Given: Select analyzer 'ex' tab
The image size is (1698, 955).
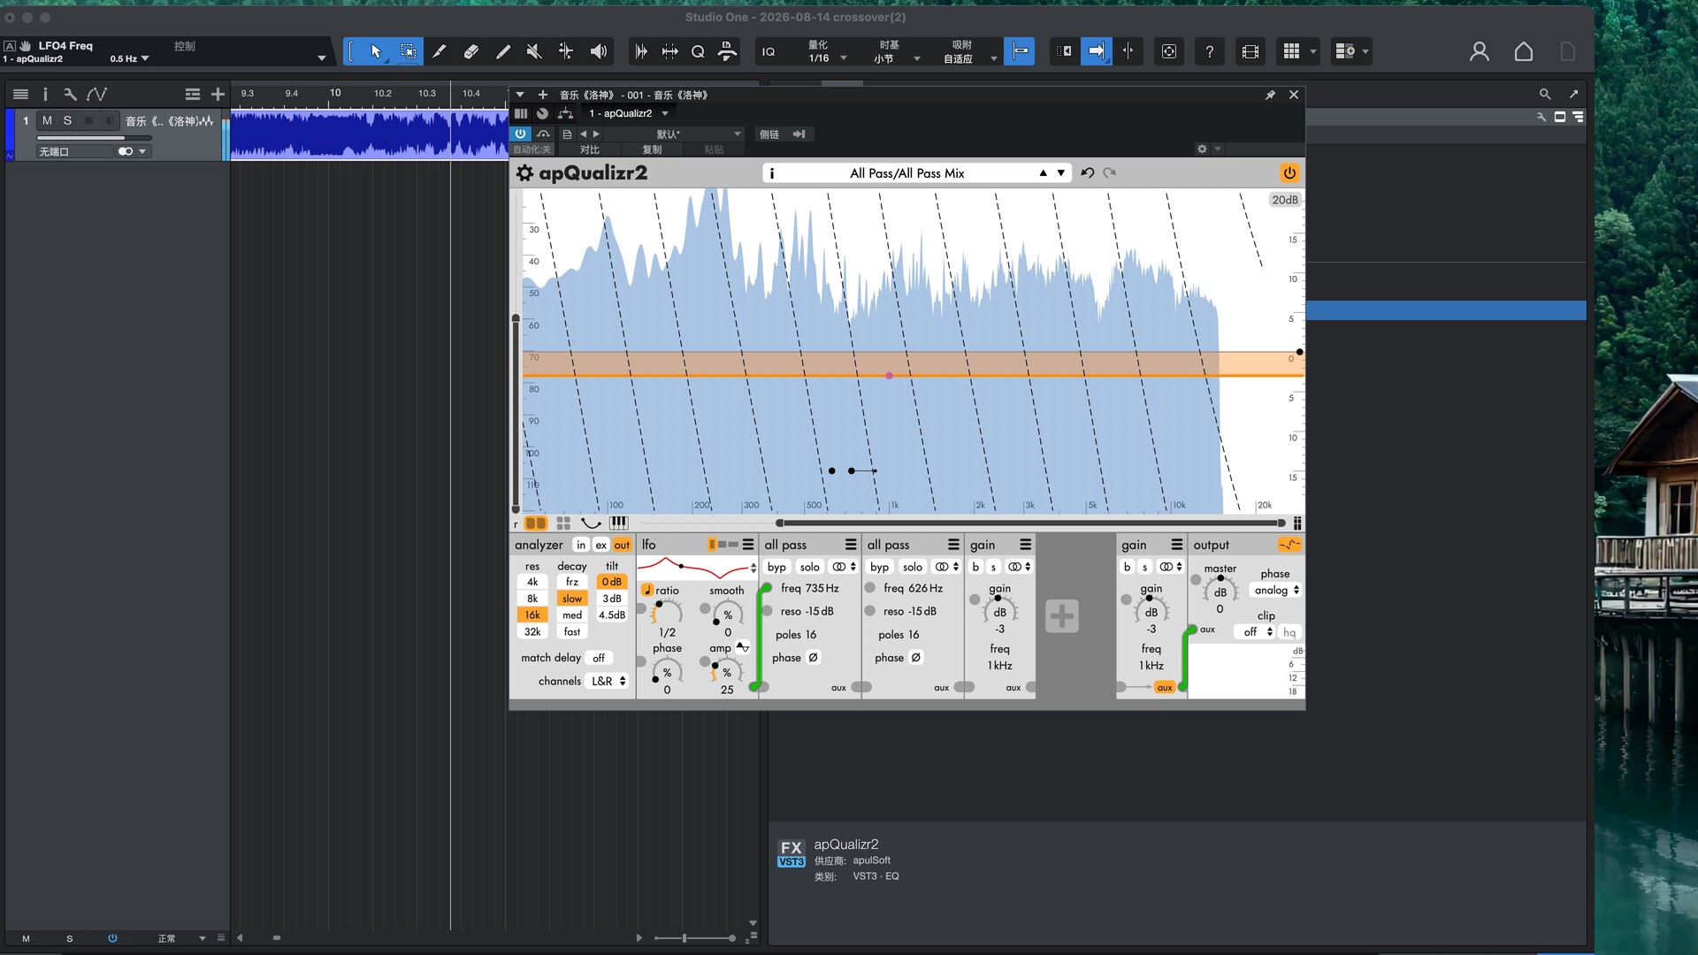Looking at the screenshot, I should tap(601, 545).
